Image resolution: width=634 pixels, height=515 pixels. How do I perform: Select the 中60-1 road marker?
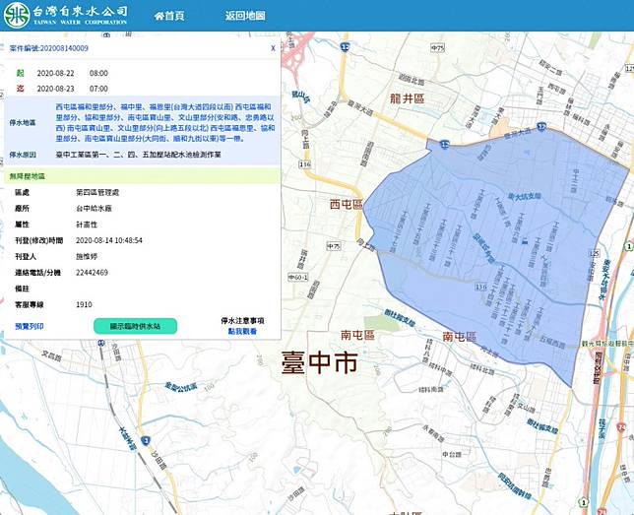click(x=296, y=279)
